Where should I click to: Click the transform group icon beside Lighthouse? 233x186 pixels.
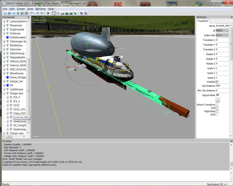pos(7,89)
